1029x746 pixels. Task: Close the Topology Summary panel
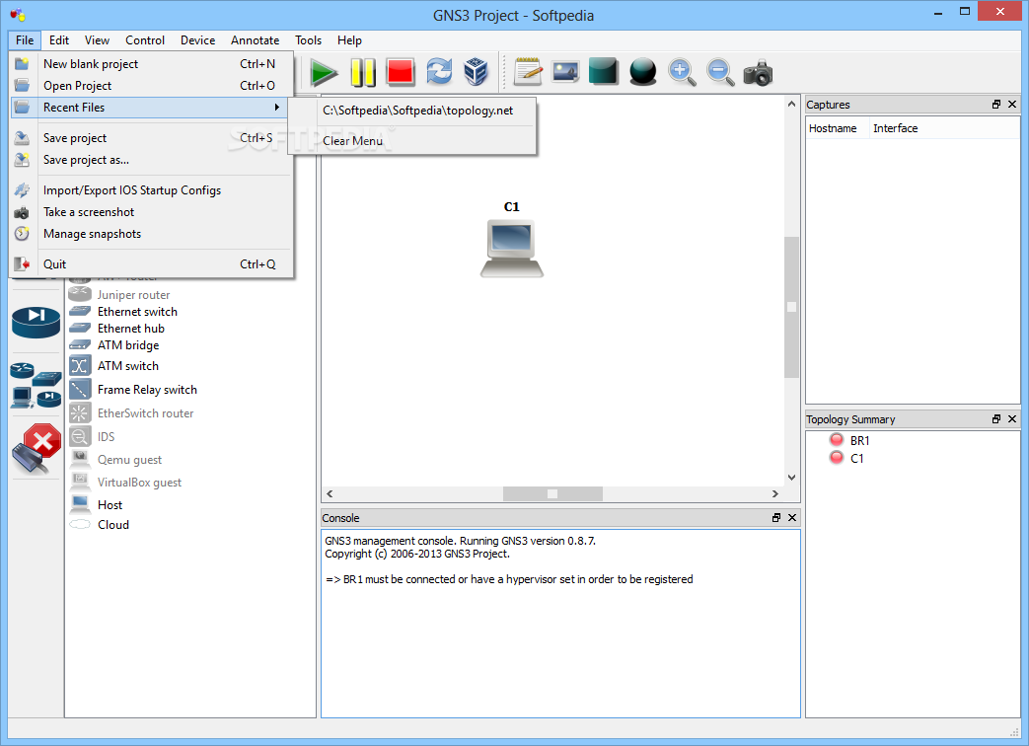[1012, 418]
